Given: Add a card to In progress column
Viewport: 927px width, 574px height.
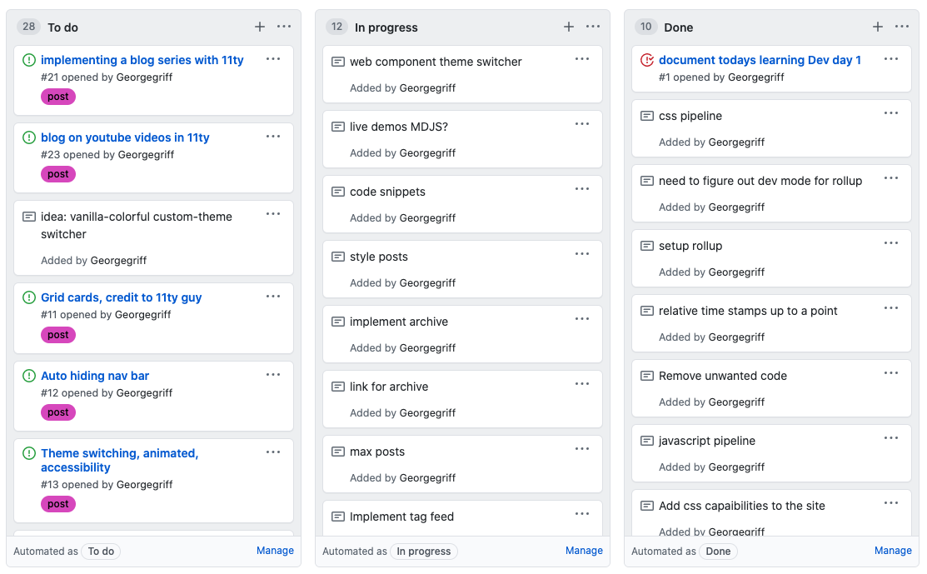Looking at the screenshot, I should [x=569, y=27].
